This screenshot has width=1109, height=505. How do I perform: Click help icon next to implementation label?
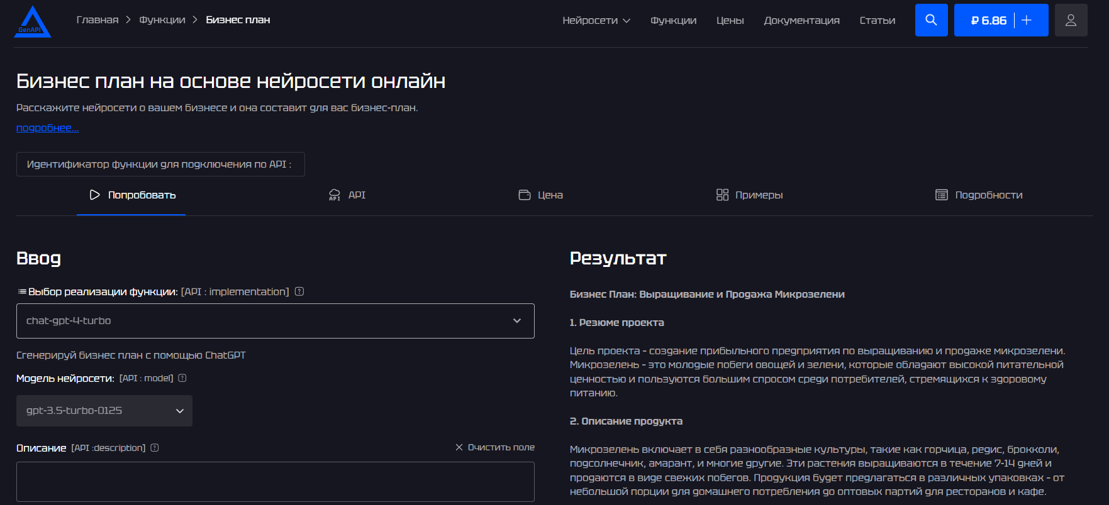coord(299,291)
